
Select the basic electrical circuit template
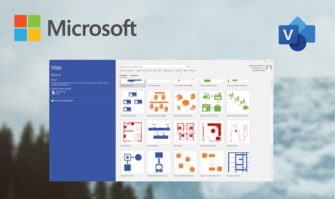tap(239, 132)
